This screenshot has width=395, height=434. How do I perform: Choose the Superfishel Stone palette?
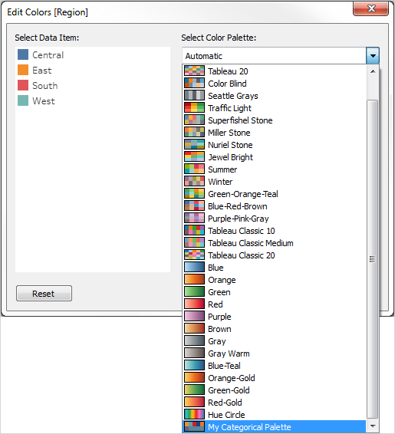[x=275, y=120]
